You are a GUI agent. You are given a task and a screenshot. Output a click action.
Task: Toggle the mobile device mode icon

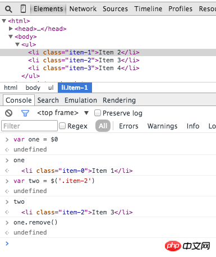(23, 9)
